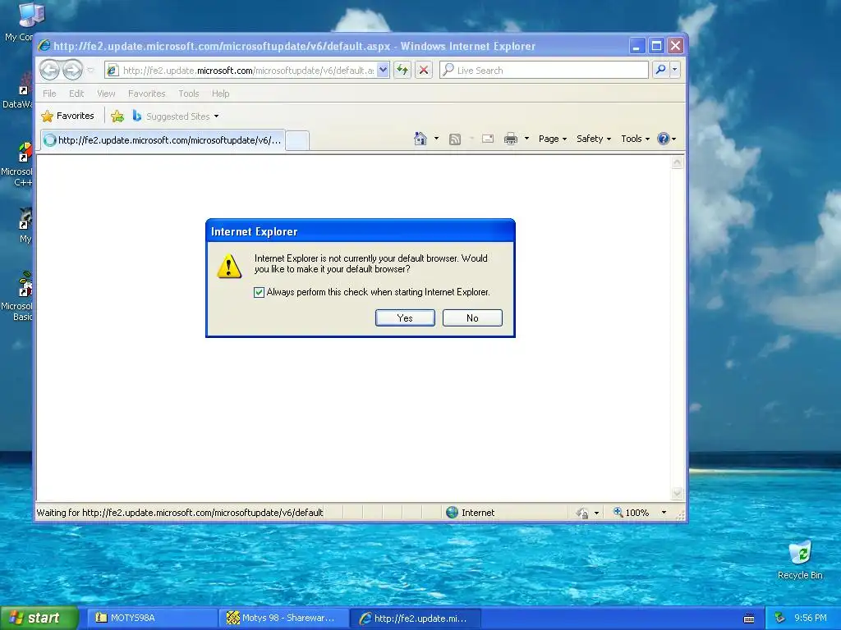Click the RSS Feeds icon
This screenshot has height=630, width=841.
click(455, 139)
